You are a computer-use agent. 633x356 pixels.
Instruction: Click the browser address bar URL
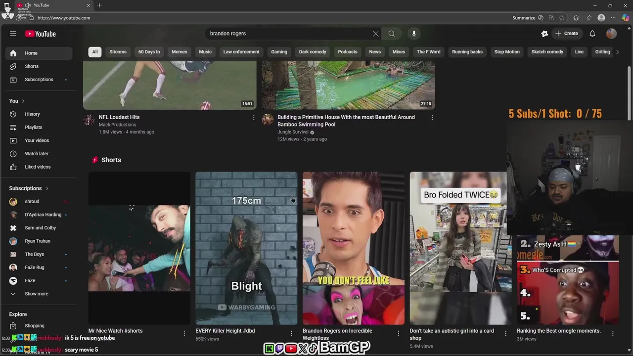click(64, 18)
